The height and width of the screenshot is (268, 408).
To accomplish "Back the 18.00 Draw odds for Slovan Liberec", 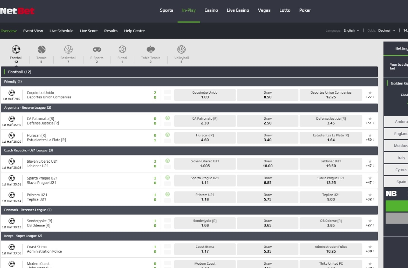I will [267, 163].
